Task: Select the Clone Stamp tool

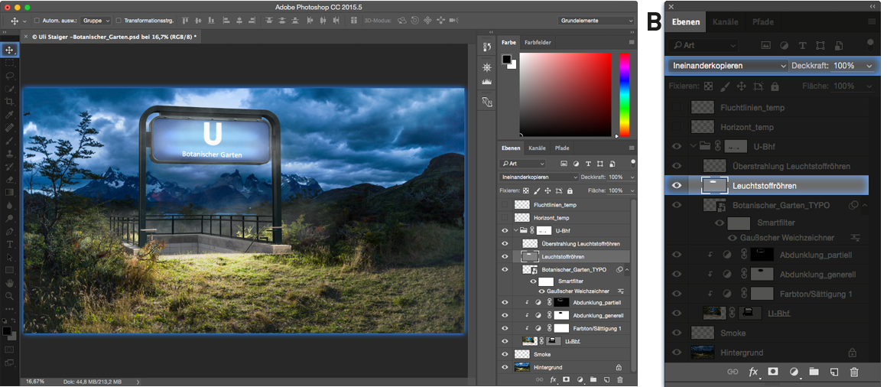Action: coord(10,153)
